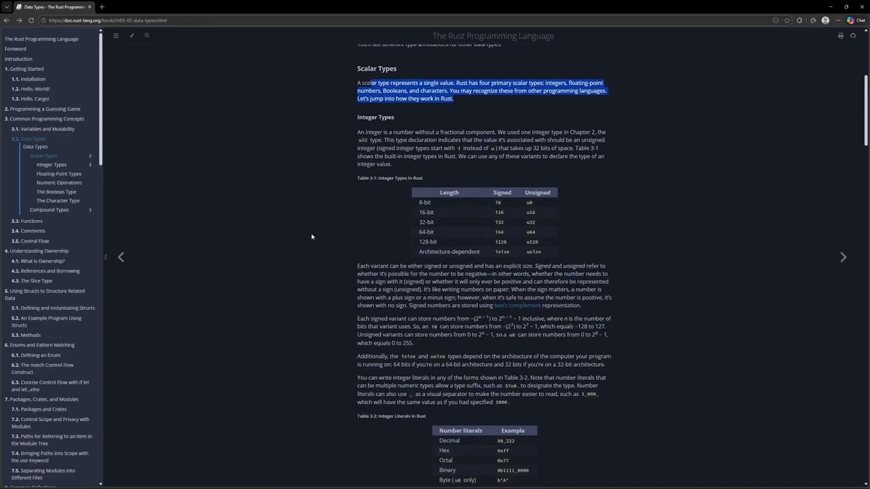The width and height of the screenshot is (870, 489).
Task: Expand the Scalar Types sidebar section
Action: coord(90,156)
